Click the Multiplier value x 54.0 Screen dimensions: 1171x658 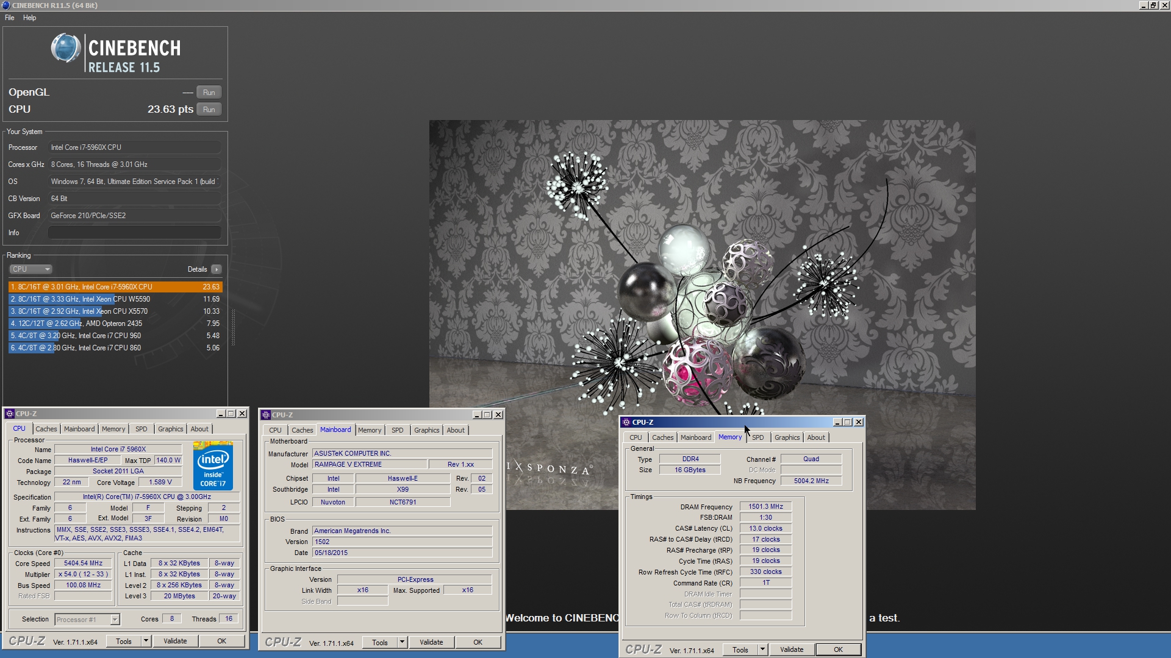coord(84,575)
